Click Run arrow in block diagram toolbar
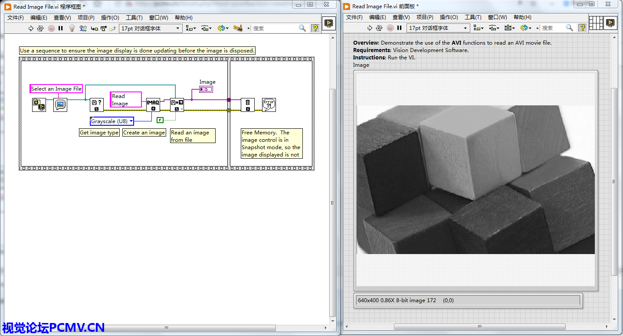623x336 pixels. tap(31, 28)
